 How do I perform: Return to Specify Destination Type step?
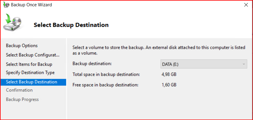click(30, 72)
